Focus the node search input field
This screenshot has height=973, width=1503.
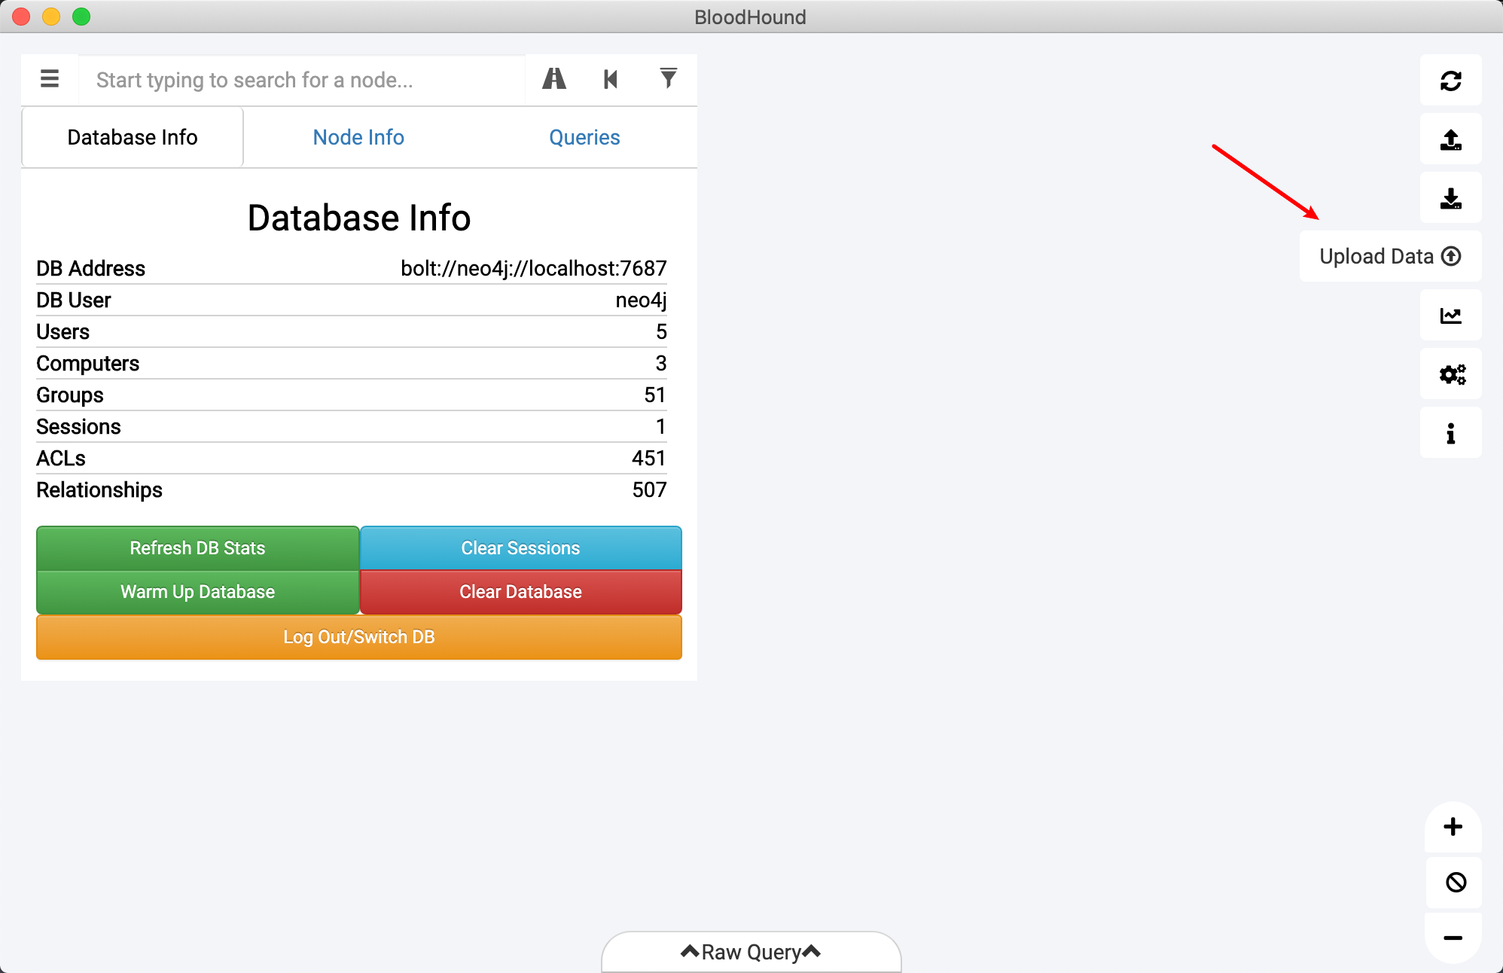[x=301, y=80]
